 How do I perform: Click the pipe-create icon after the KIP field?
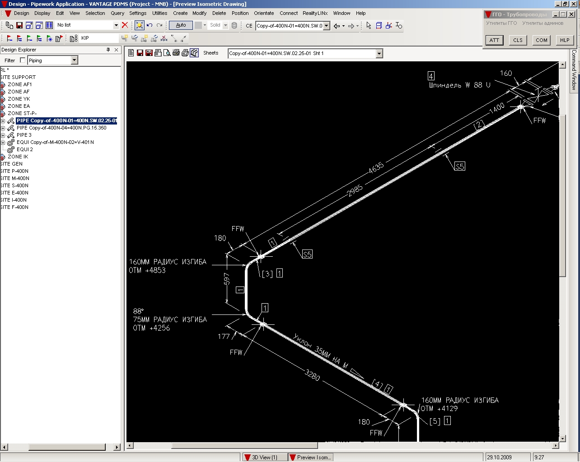[x=125, y=38]
